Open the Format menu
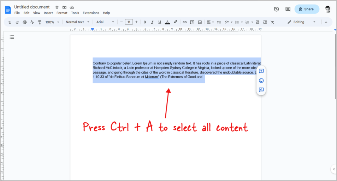337x181 pixels. (x=62, y=13)
